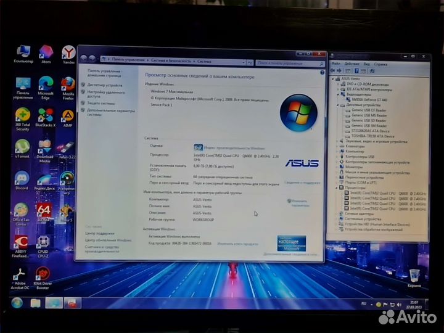
Task: Expand IDE ATA/ATAPI контроллеры node
Action: point(338,89)
